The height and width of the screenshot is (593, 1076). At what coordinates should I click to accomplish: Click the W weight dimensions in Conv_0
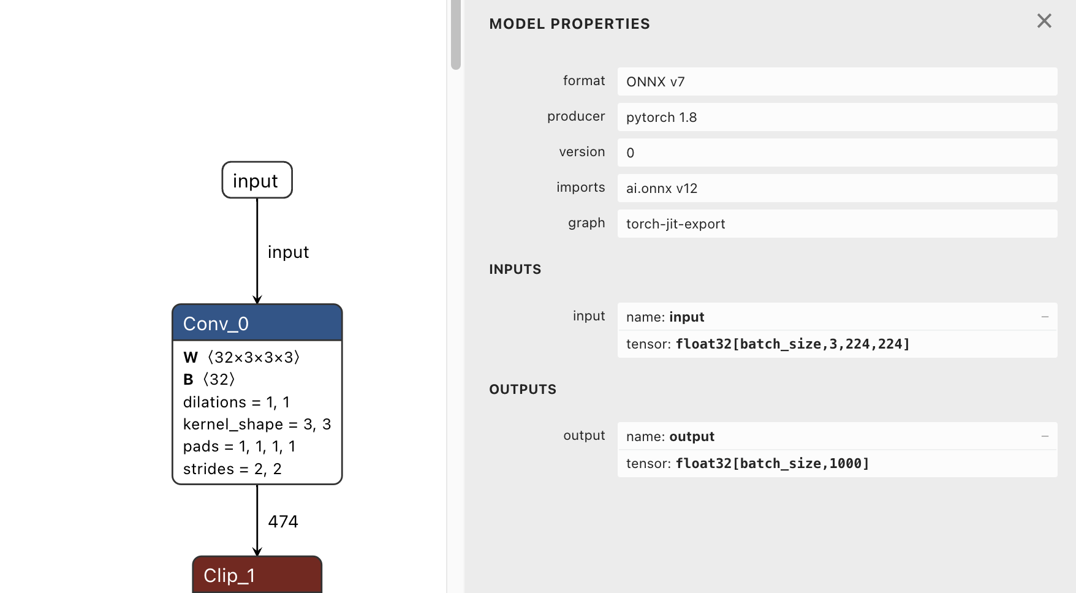pos(240,357)
